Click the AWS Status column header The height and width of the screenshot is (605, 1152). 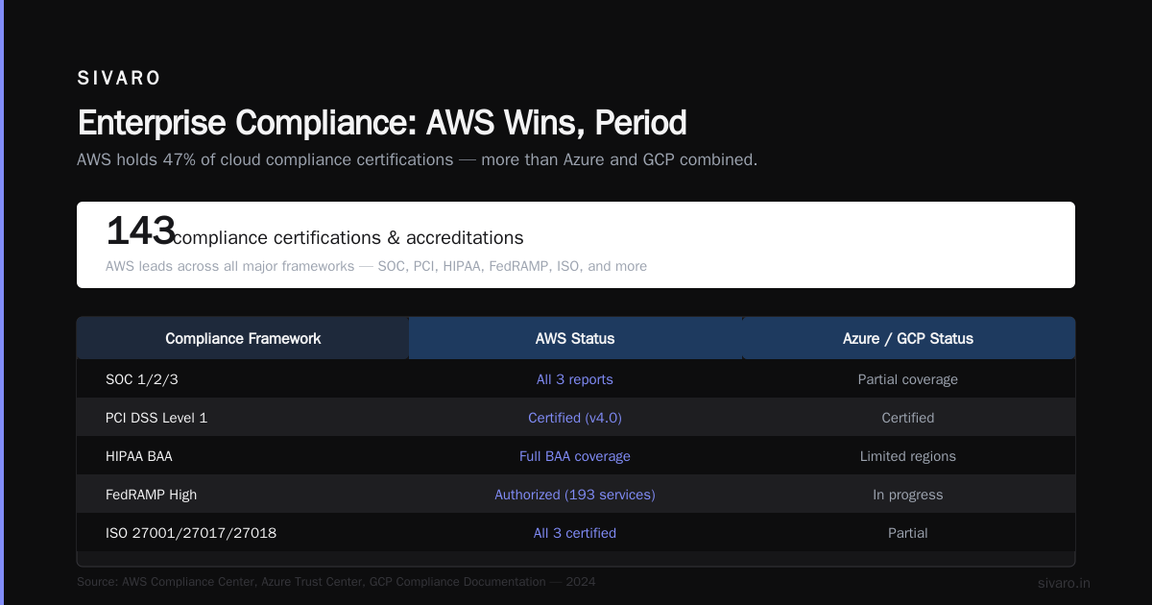[x=575, y=338]
